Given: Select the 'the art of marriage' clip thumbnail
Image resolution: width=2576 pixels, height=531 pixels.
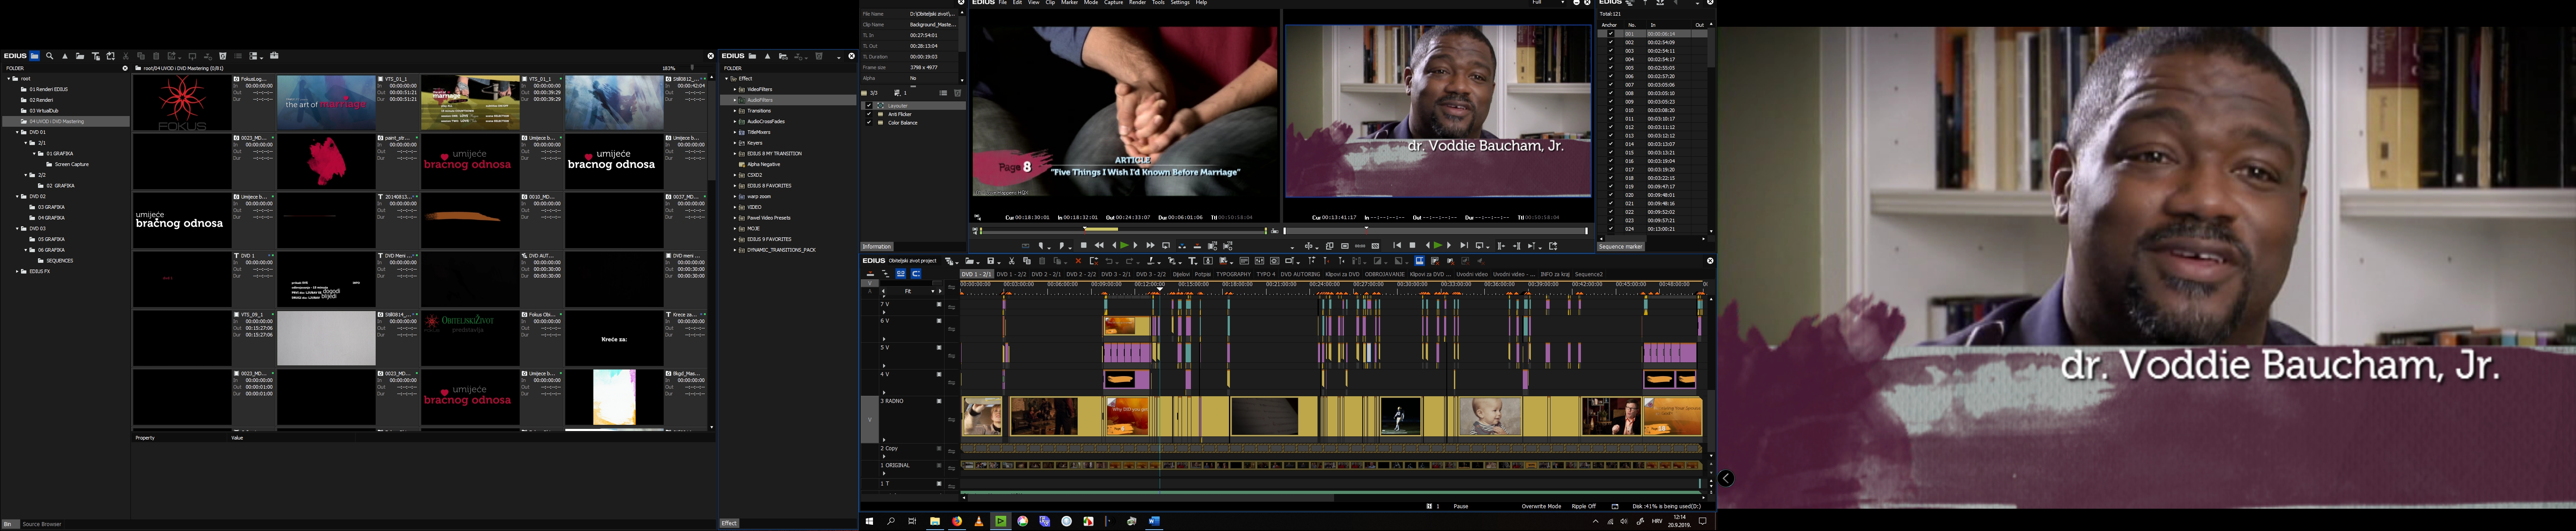Looking at the screenshot, I should (x=326, y=102).
